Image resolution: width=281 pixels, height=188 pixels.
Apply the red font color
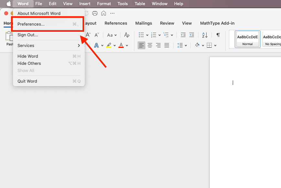pyautogui.click(x=121, y=45)
